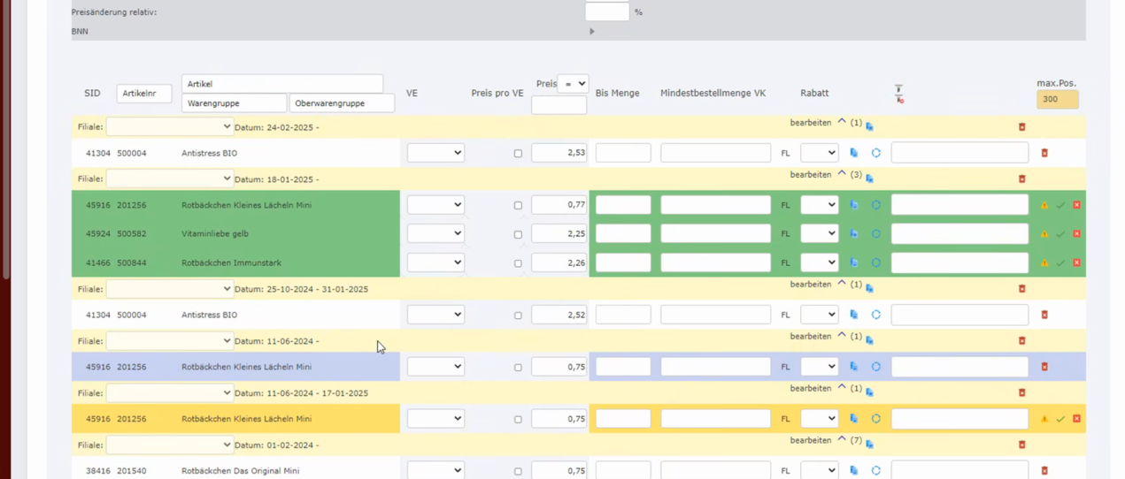Click red X in the yellow Rotbäckchen row

[1076, 419]
